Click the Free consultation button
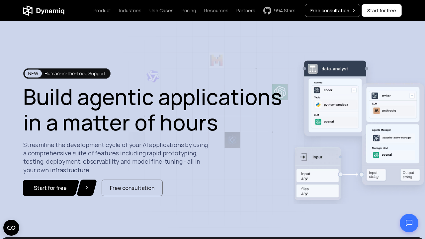This screenshot has width=425, height=239. pyautogui.click(x=132, y=188)
